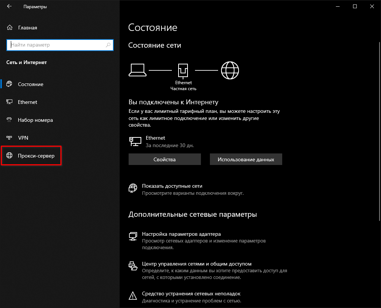Click the magnifier icon in the search box
This screenshot has height=308, width=381.
pos(108,45)
